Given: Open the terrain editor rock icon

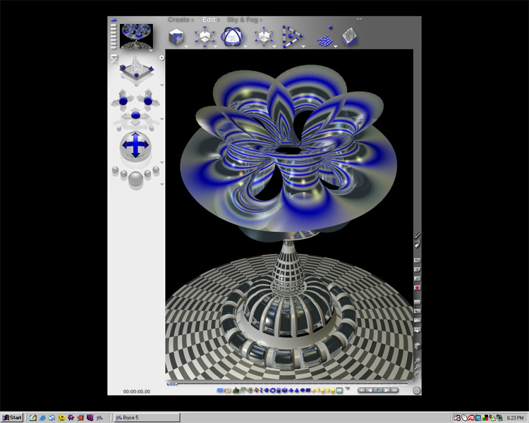Looking at the screenshot, I should point(350,36).
